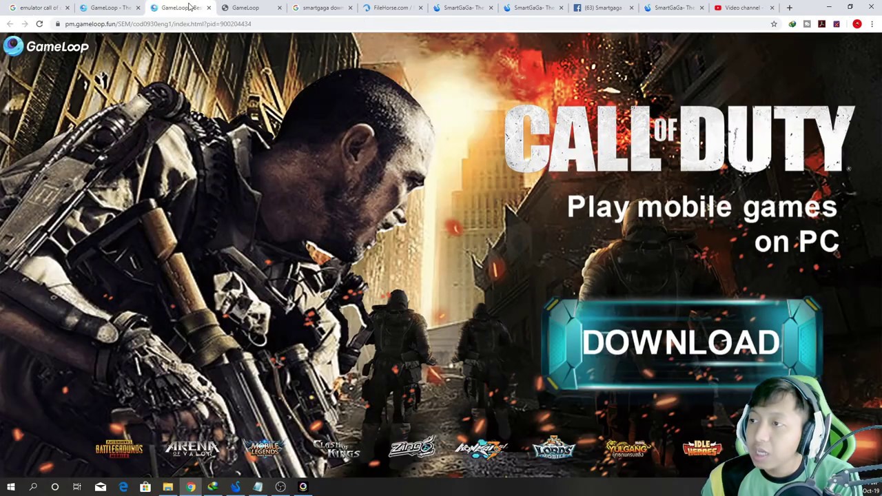Reload the page with the refresh icon

point(39,23)
